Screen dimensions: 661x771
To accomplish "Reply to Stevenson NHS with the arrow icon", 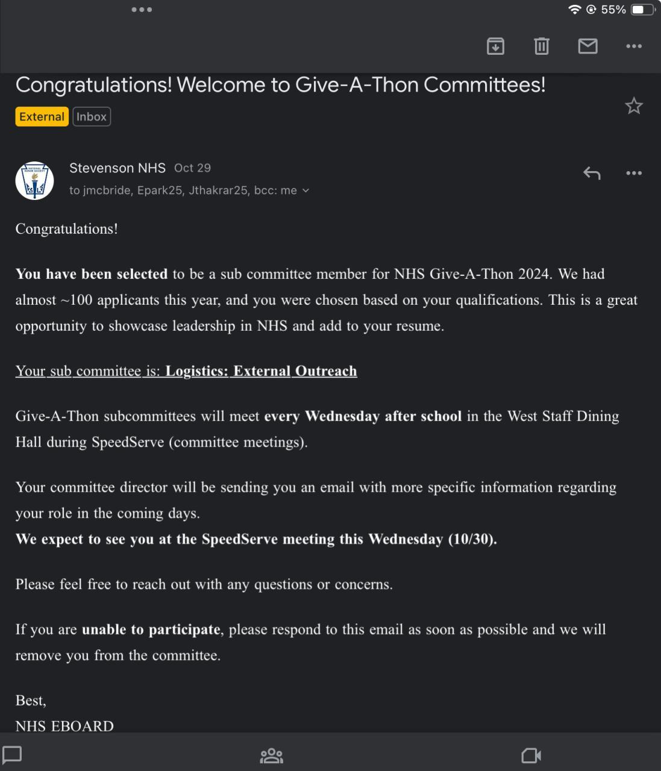I will tap(592, 173).
